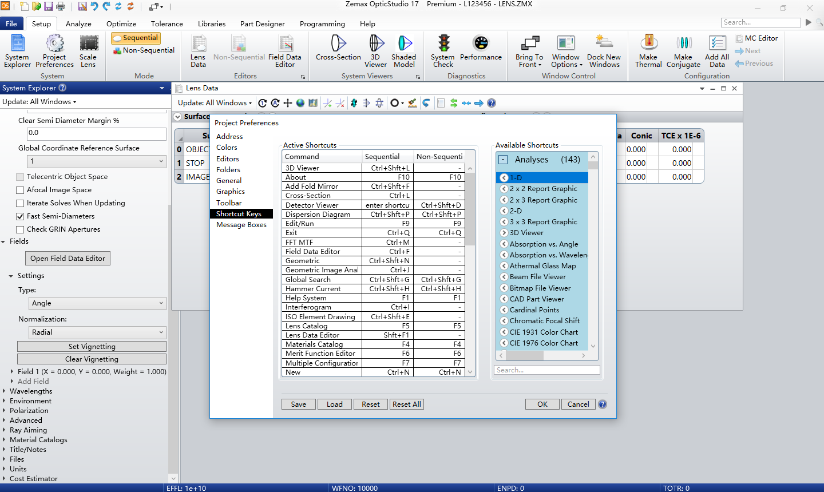The image size is (824, 492).
Task: Expand the Wavelengths section
Action: (x=4, y=391)
